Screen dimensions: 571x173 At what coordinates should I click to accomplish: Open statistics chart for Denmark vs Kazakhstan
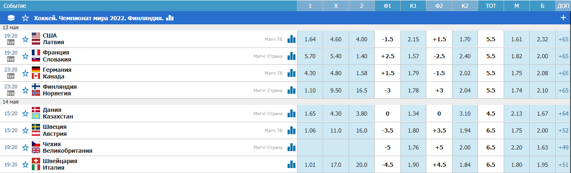(x=292, y=113)
